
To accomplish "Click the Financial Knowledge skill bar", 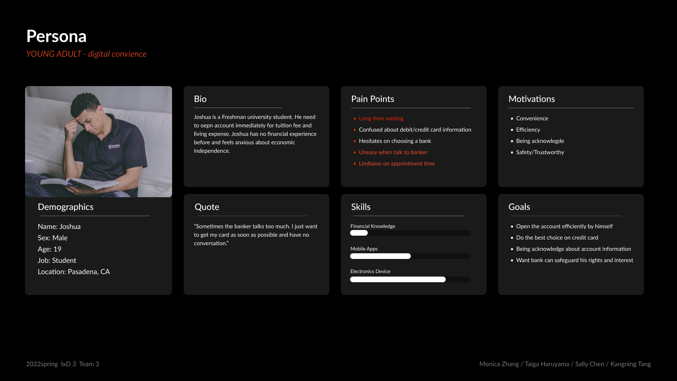I will (410, 233).
